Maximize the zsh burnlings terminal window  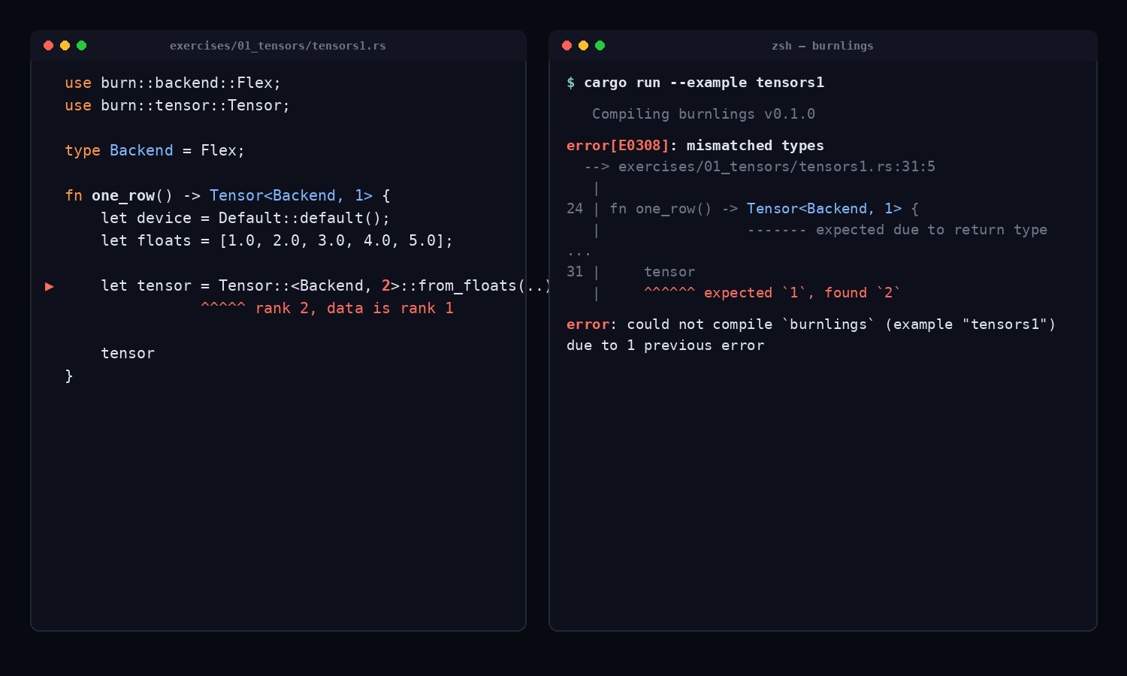pyautogui.click(x=600, y=46)
